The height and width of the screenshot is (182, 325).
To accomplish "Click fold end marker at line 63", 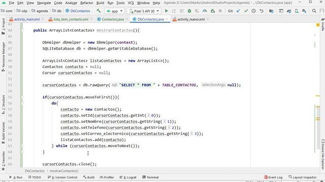I will (x=22, y=146).
